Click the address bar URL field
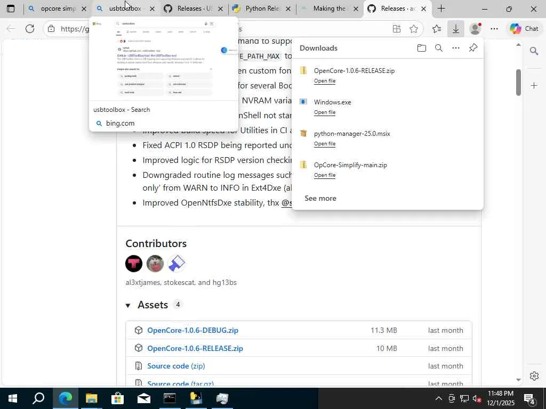 (x=232, y=29)
